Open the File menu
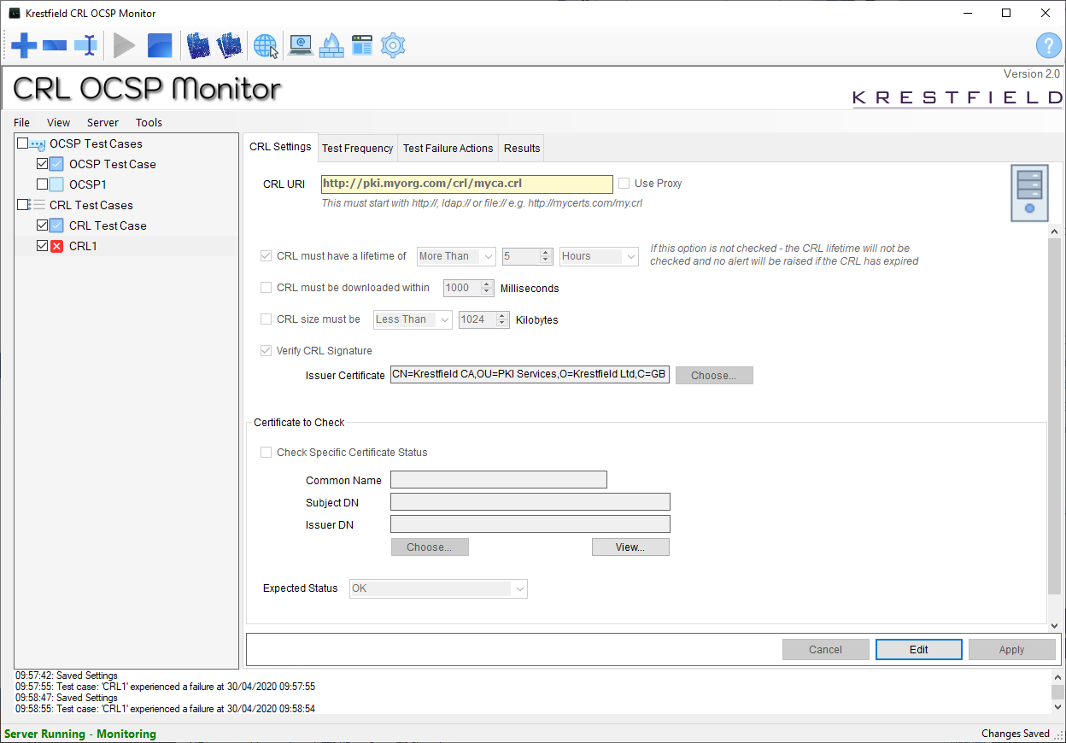Screen dimensions: 1066x743 [21, 122]
